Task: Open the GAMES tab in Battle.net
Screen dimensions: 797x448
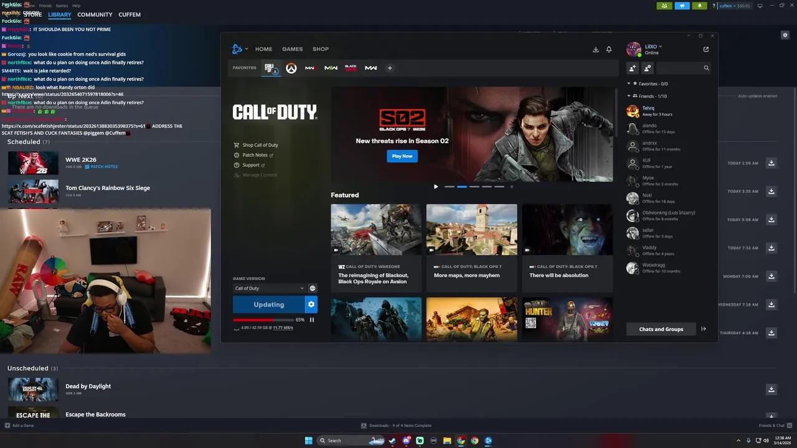Action: [292, 49]
